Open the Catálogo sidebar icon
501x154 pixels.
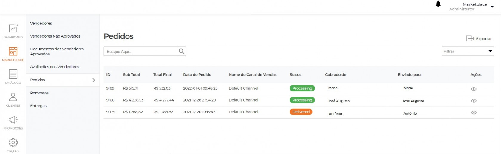point(13,74)
